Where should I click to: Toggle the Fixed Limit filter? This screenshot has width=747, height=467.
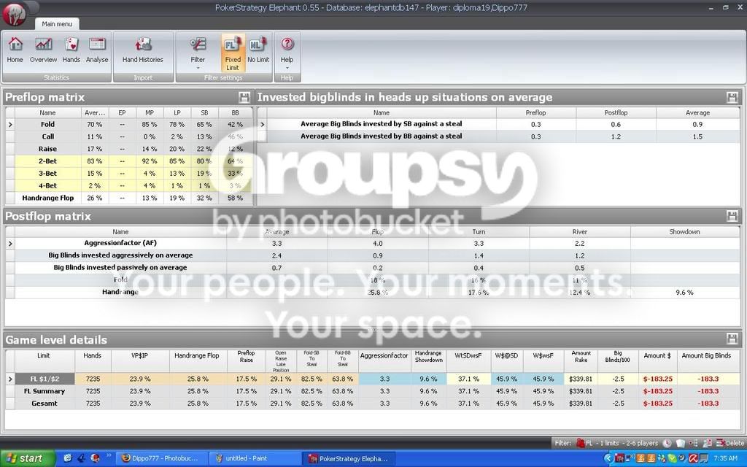click(233, 53)
